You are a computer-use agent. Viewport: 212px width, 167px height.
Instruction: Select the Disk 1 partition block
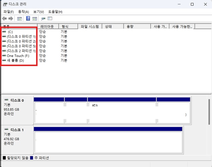108,140
